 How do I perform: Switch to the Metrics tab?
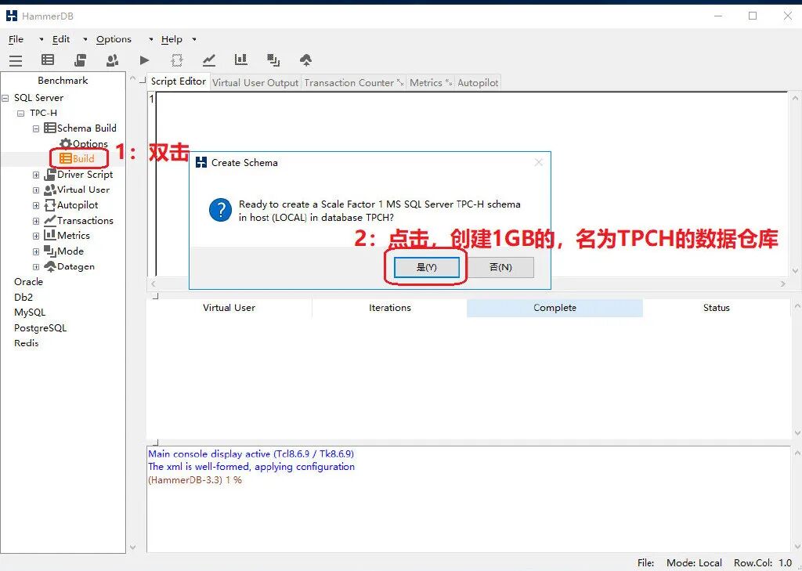click(430, 83)
